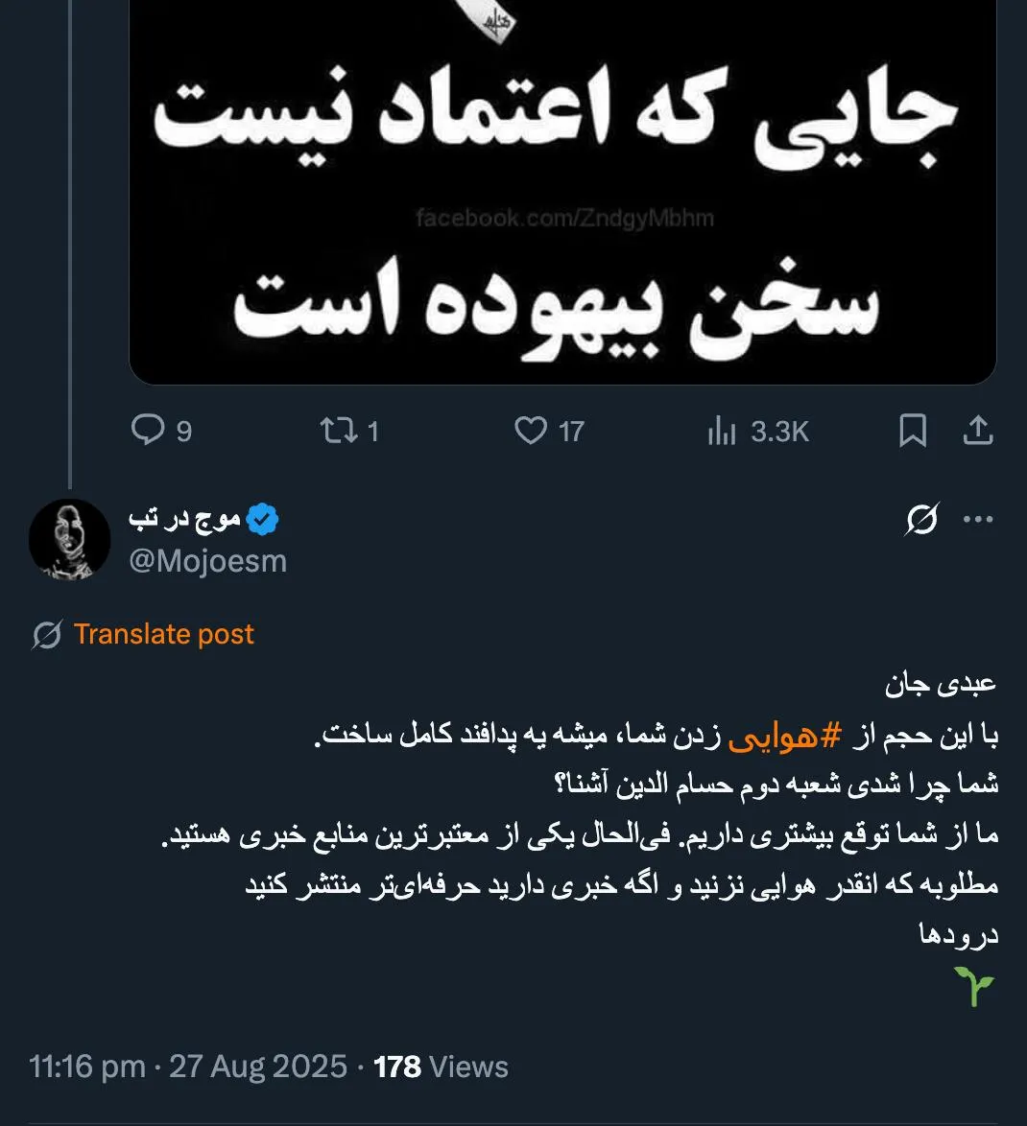This screenshot has height=1126, width=1027.
Task: Open sharing options from the share icon
Action: [x=979, y=432]
